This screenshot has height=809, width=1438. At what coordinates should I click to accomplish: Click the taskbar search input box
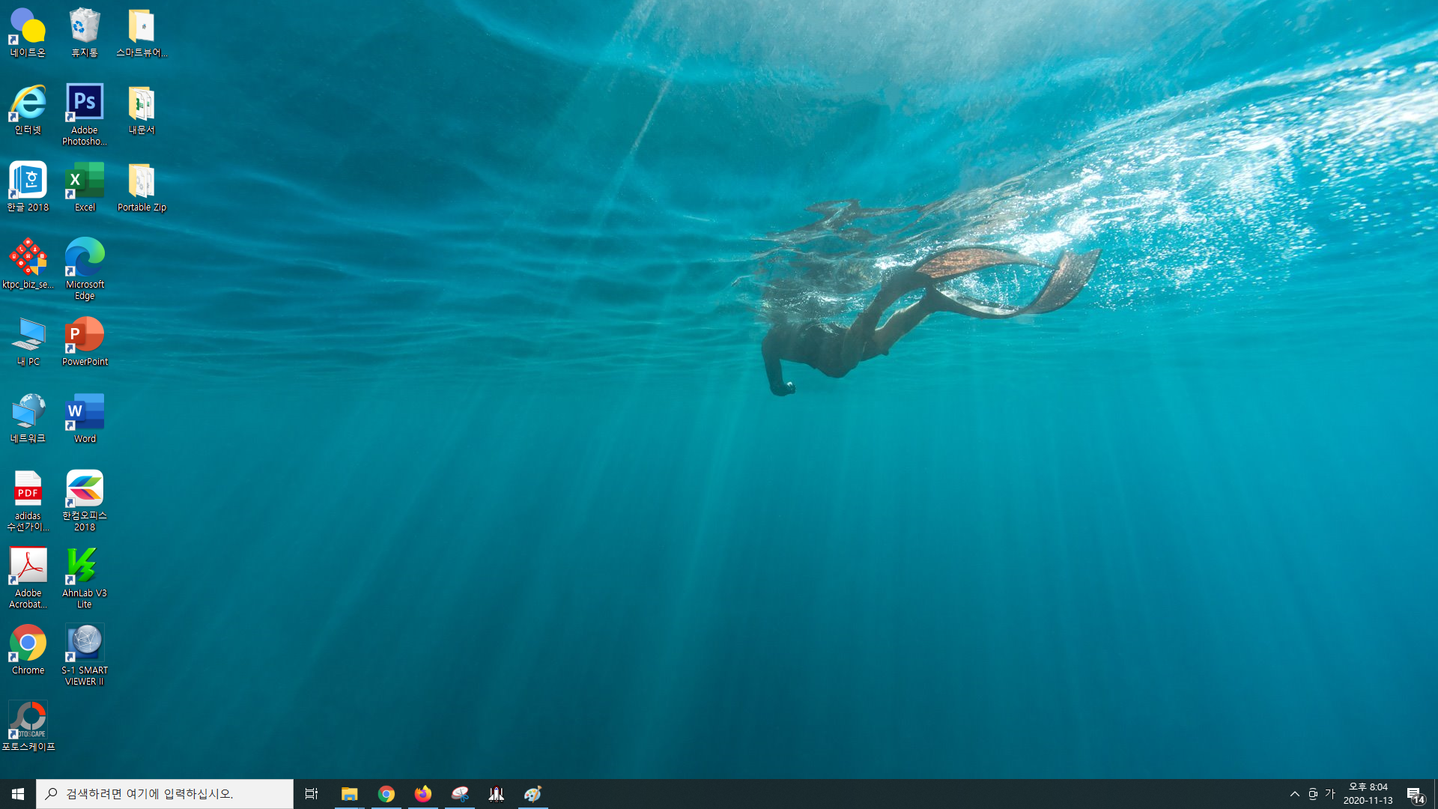165,794
